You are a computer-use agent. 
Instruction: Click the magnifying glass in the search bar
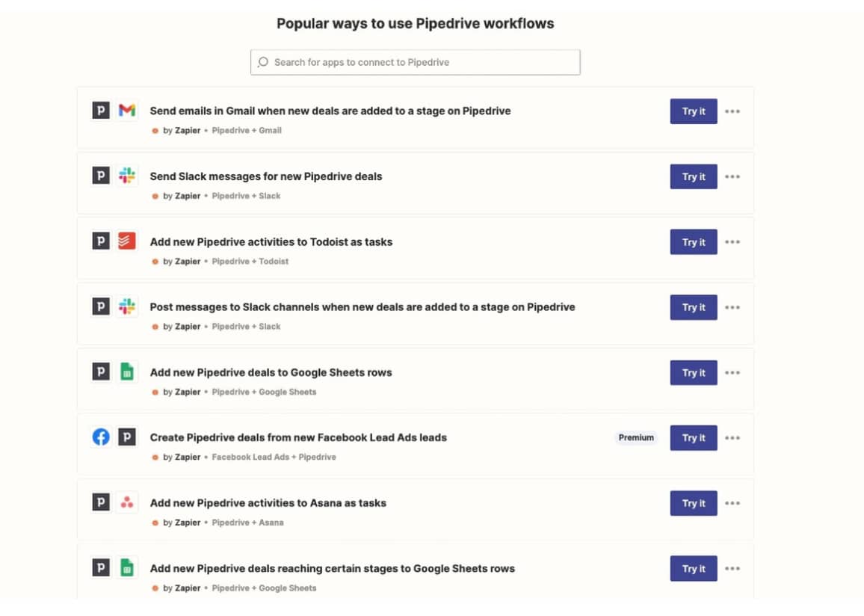pyautogui.click(x=263, y=62)
